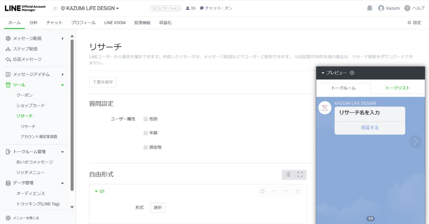429x224 pixels.
Task: Click the LINE Official Account Manager logo
Action: 25,8
